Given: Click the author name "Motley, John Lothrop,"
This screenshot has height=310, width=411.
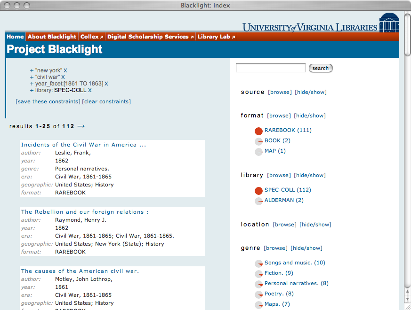Looking at the screenshot, I should [x=84, y=279].
